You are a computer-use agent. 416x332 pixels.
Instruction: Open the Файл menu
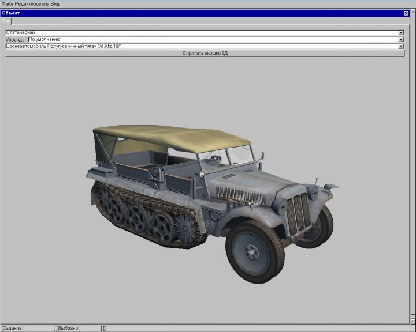click(x=7, y=3)
